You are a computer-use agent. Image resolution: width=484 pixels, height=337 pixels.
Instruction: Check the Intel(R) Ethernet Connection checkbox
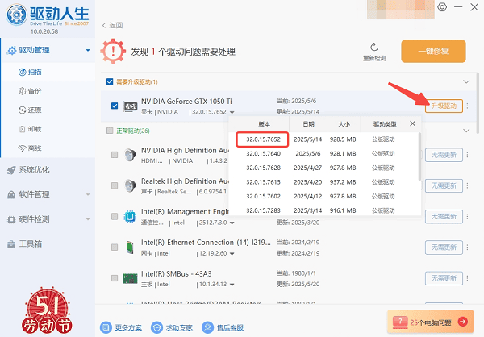pos(115,248)
